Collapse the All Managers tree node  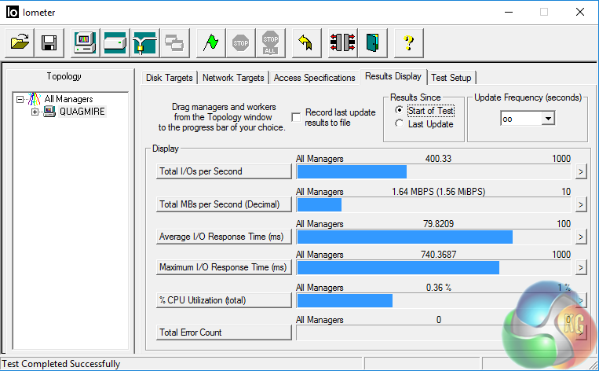(20, 100)
